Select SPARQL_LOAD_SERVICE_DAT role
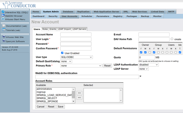 [54, 95]
